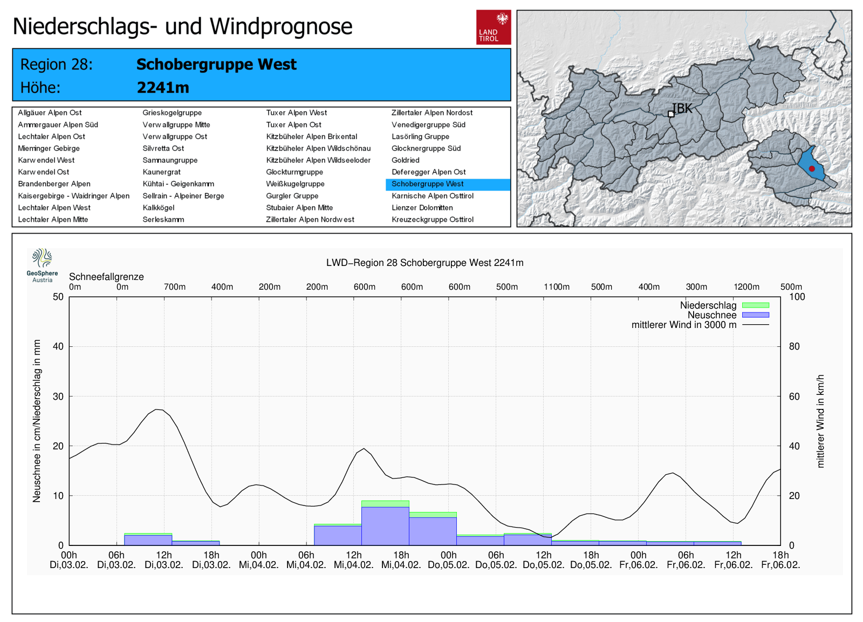Viewport: 863px width, 622px height.
Task: Open Kalkkögel region forecast
Action: (x=159, y=208)
